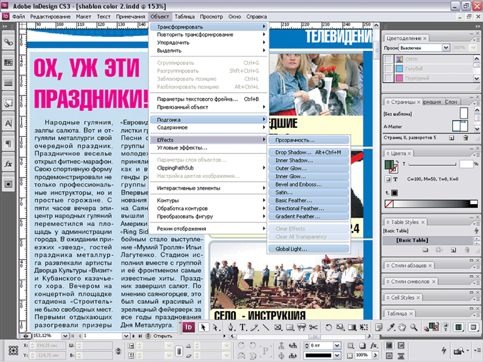Activate the Стили абзацев panel tab
Screen dimensions: 483x362
tap(408, 265)
